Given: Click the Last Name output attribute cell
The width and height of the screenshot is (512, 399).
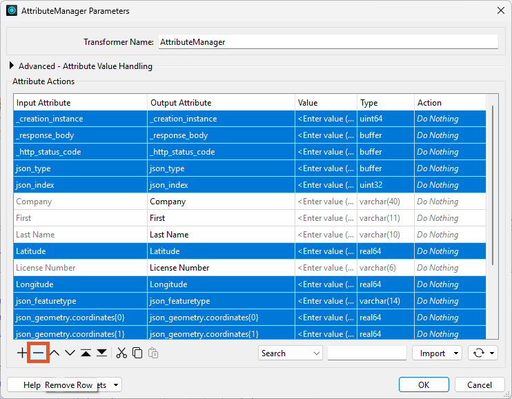Looking at the screenshot, I should point(221,235).
